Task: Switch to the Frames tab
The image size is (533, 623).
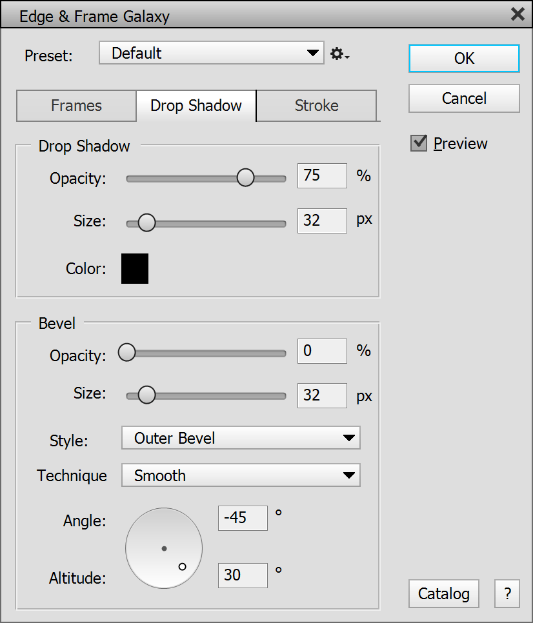Action: click(76, 106)
